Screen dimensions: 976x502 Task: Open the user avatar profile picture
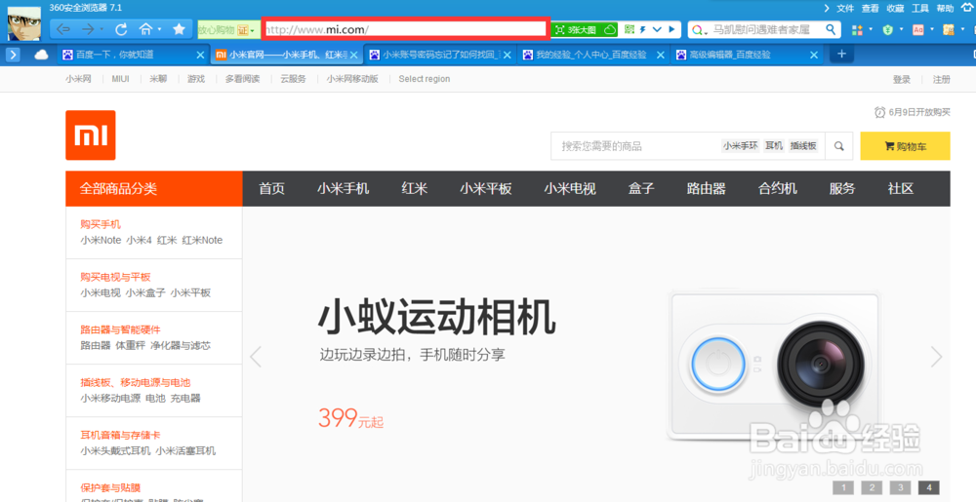24,24
